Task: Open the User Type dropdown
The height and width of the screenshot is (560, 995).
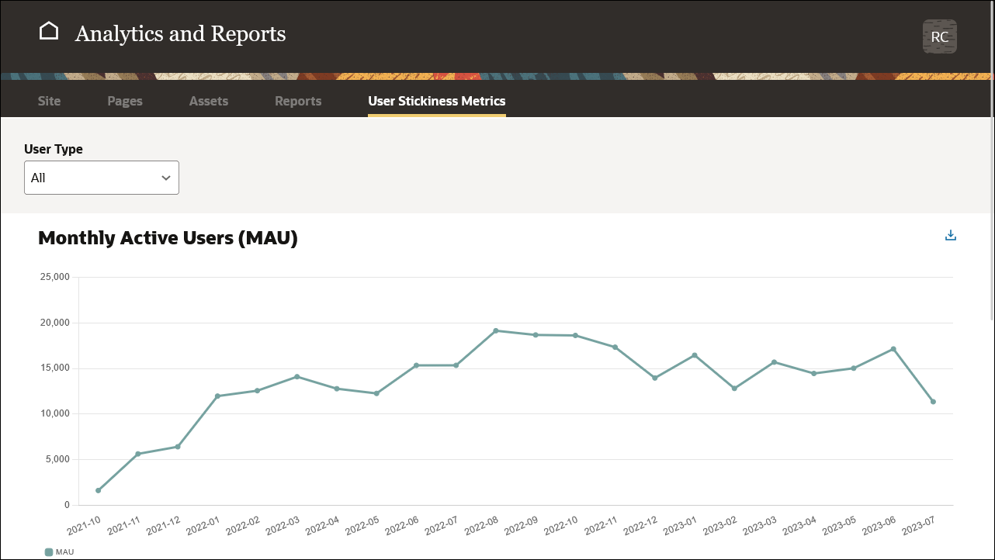Action: (102, 177)
